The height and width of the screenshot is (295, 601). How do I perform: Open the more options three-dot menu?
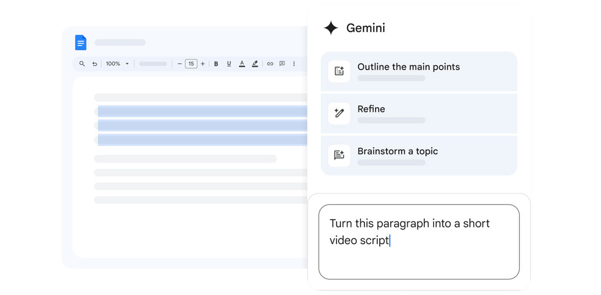pyautogui.click(x=294, y=64)
